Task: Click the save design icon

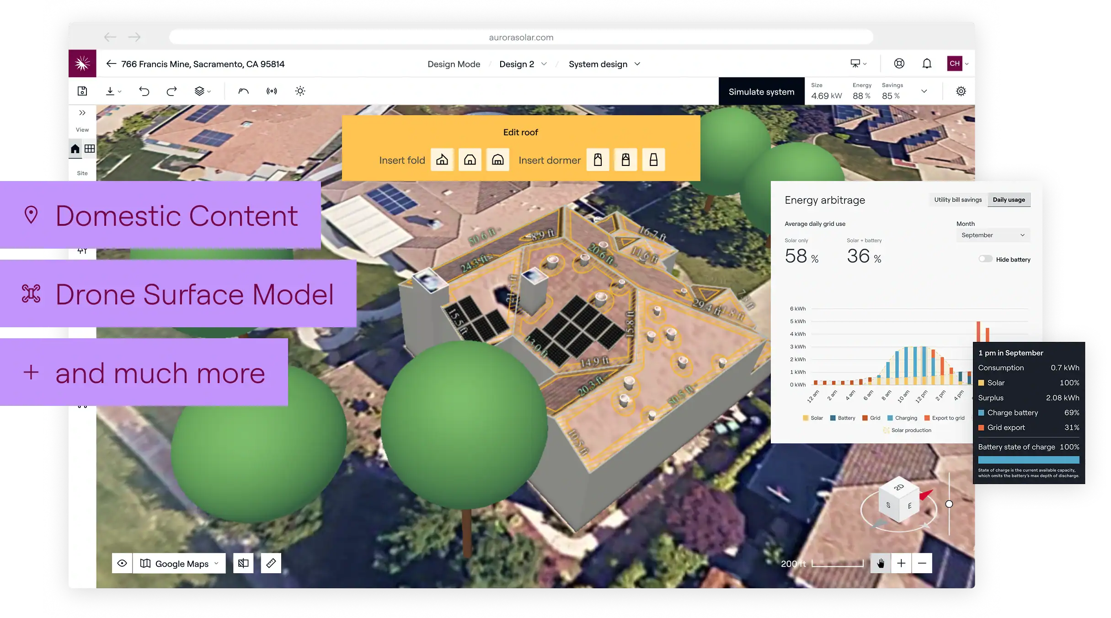Action: point(82,91)
